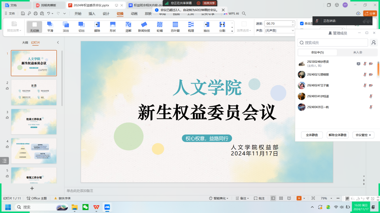This screenshot has height=213, width=380.
Task: Click the 全体静音 mute all button
Action: tap(312, 135)
